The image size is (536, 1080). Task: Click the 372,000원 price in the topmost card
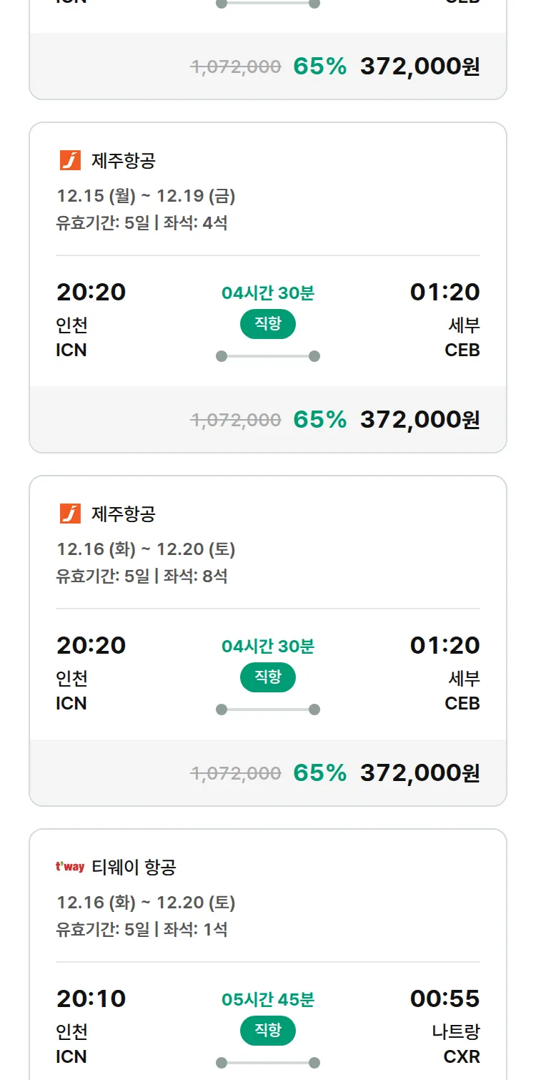tap(420, 67)
